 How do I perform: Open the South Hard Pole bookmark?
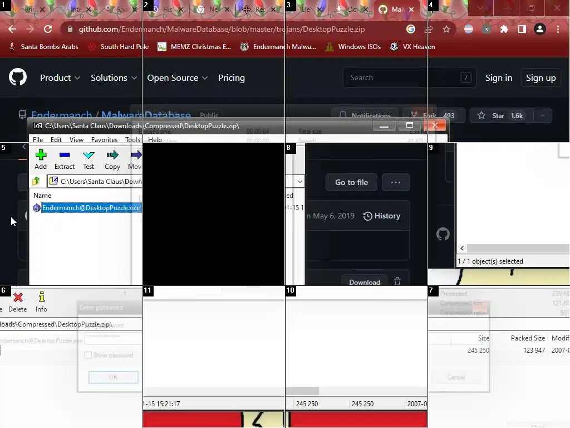(x=119, y=47)
